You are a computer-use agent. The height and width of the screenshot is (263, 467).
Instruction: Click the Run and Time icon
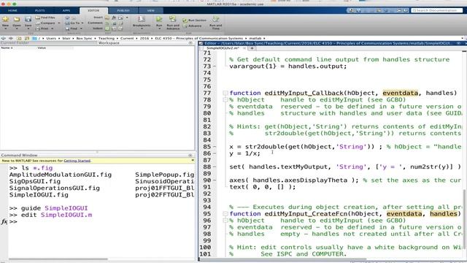216,19
